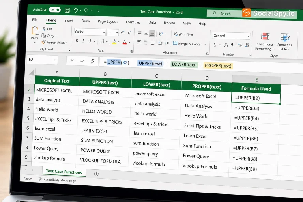Switch to the Formulas tab

point(133,22)
